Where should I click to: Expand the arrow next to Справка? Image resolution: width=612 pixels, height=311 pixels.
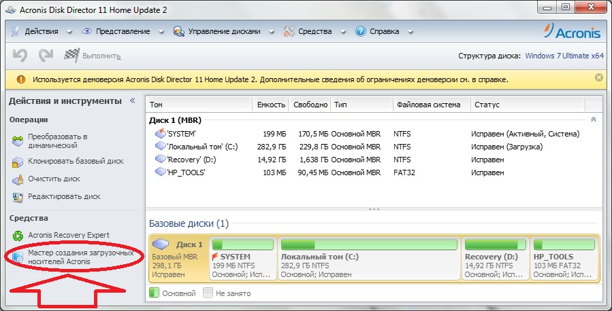click(410, 32)
